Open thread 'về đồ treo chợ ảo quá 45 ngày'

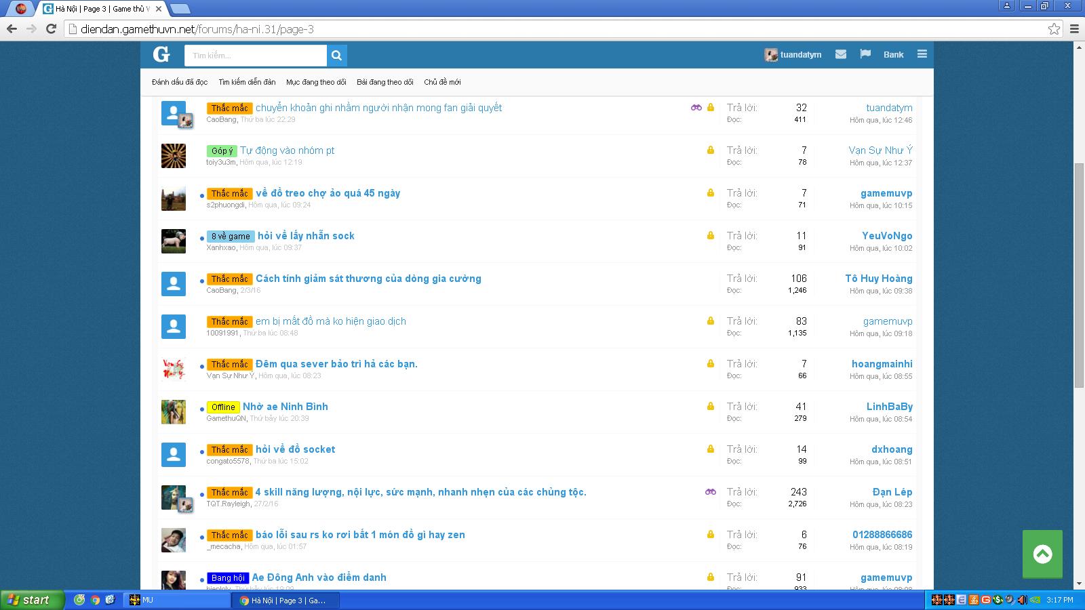[x=328, y=193]
